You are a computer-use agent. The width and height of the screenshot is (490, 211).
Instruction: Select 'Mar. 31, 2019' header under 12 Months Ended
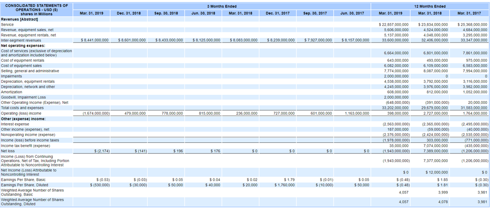point(390,13)
